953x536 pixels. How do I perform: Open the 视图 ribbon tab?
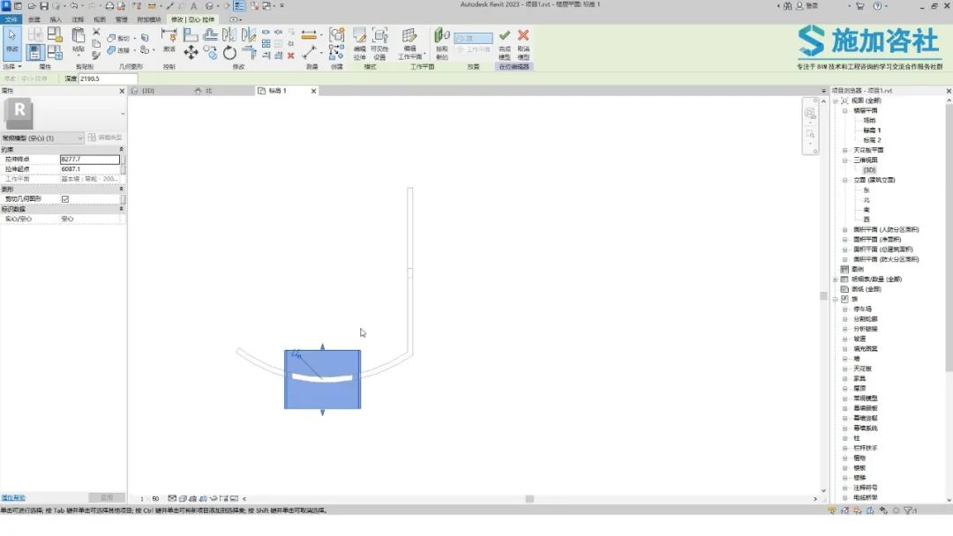pos(100,19)
